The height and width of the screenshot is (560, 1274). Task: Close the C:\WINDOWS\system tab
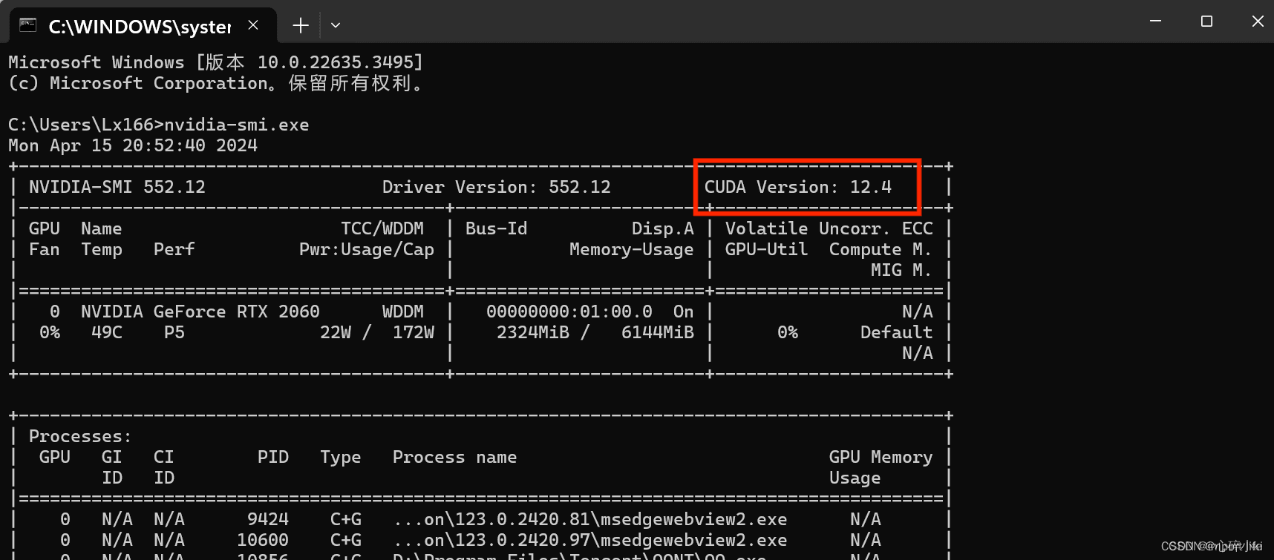tap(253, 25)
